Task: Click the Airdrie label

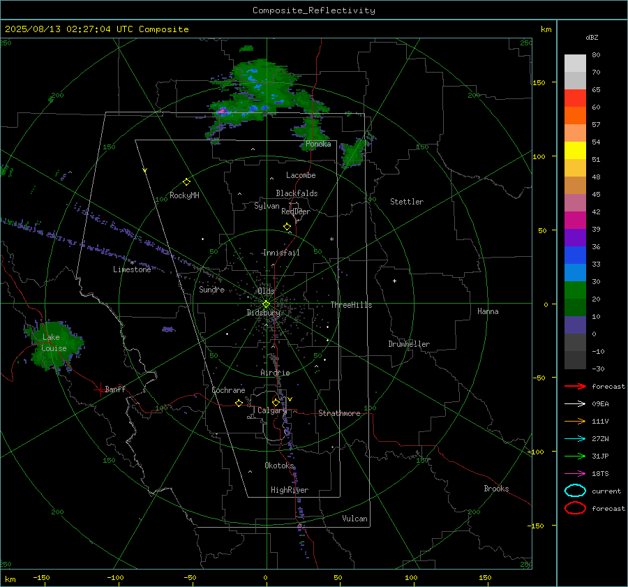Action: coord(275,373)
